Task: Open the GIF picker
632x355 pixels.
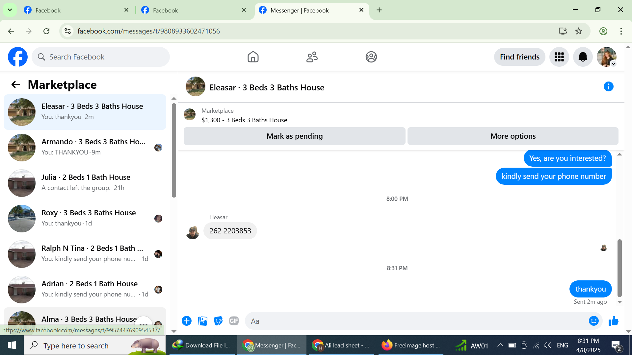Action: tap(234, 321)
